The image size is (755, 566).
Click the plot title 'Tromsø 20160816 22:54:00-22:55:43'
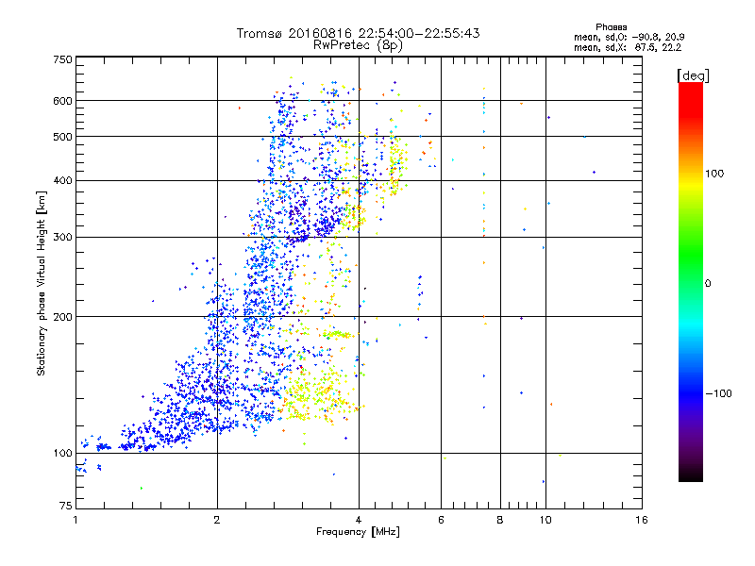tap(358, 33)
